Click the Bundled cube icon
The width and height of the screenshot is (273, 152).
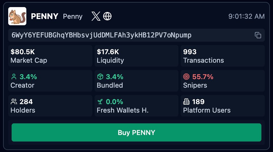click(100, 77)
